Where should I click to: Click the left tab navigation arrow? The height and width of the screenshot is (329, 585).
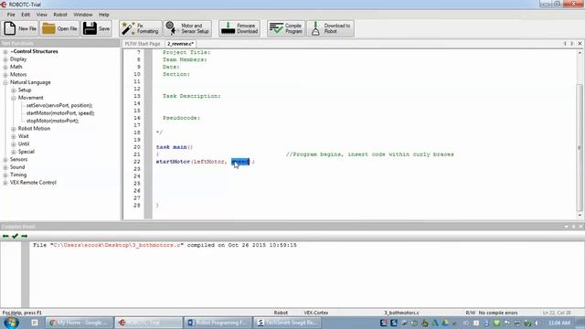(x=565, y=44)
